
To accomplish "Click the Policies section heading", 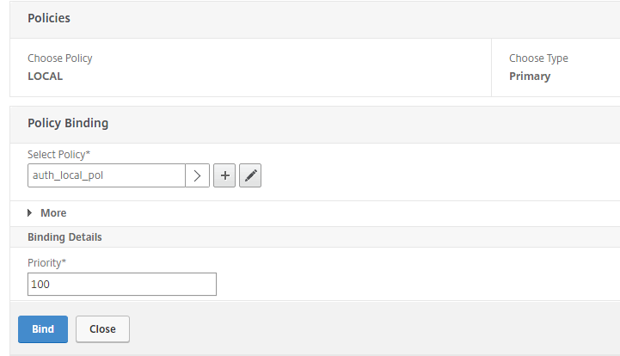I will pyautogui.click(x=49, y=18).
